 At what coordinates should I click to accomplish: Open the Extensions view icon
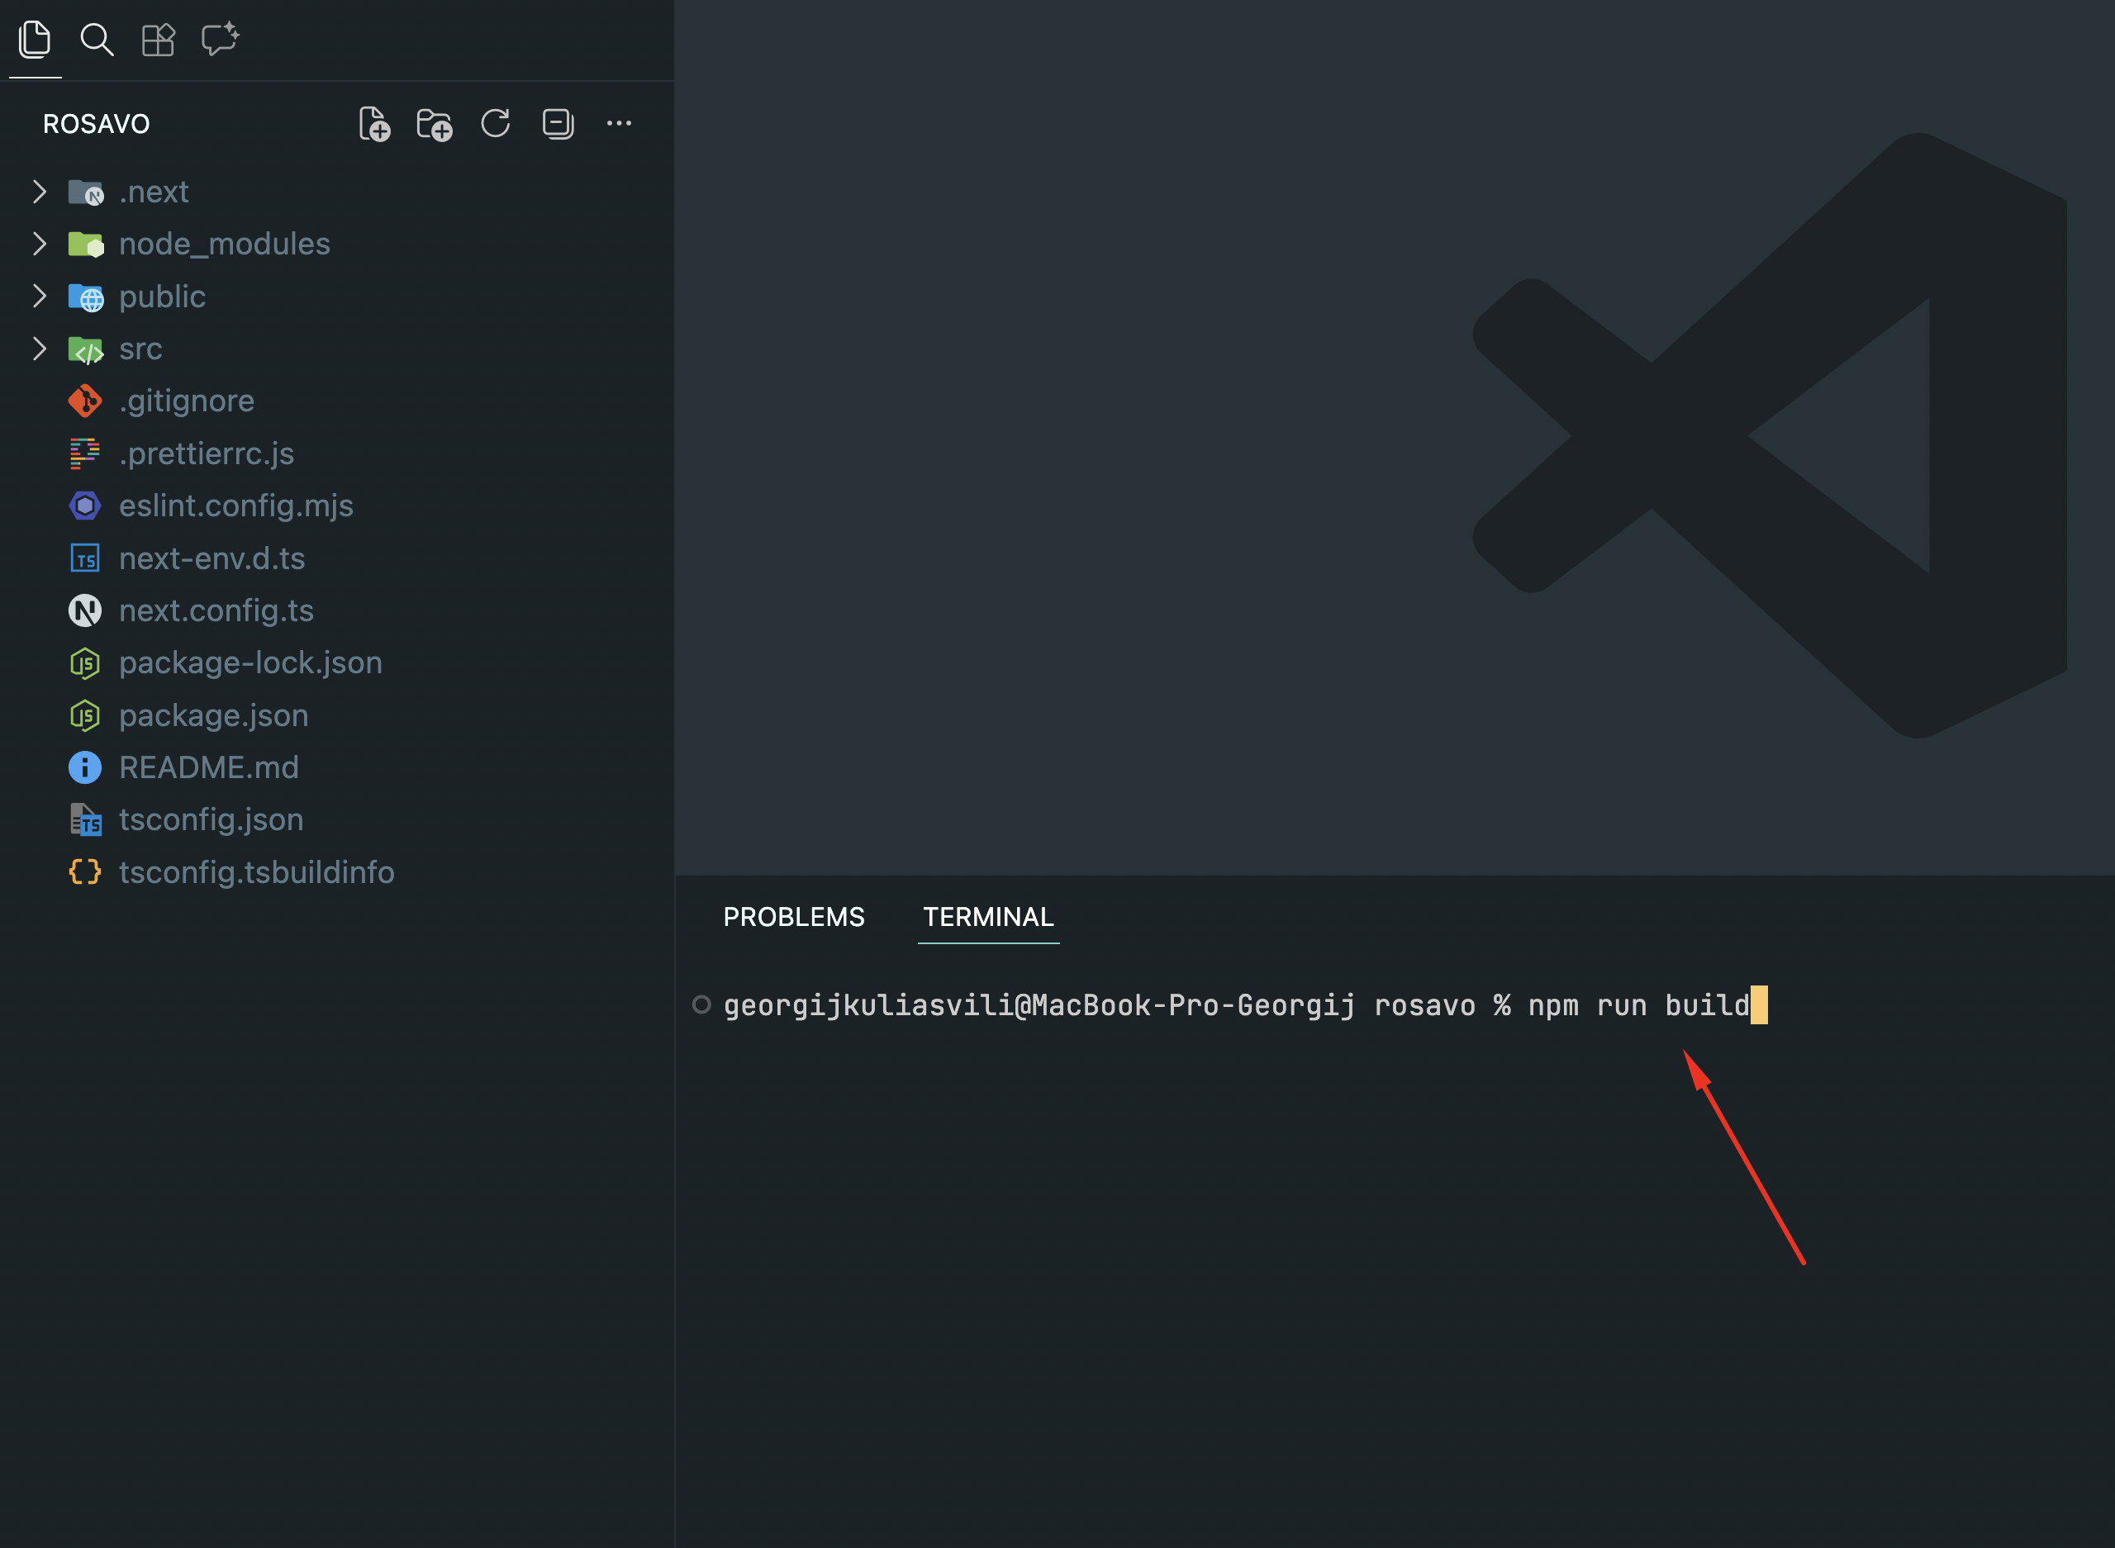[x=159, y=40]
